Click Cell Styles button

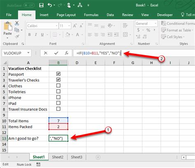point(173,37)
